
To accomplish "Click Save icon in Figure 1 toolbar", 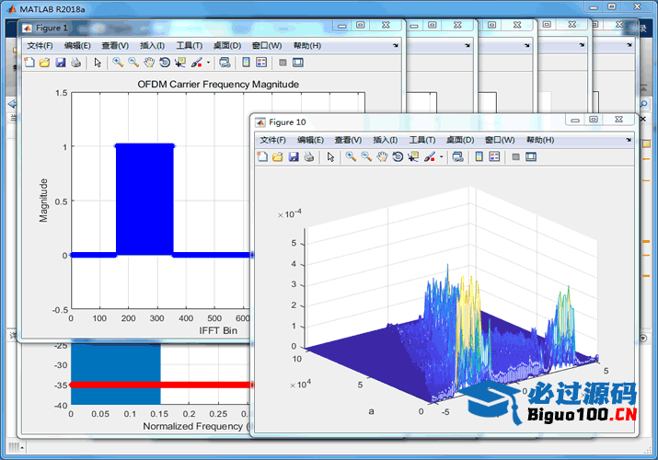I will point(61,63).
